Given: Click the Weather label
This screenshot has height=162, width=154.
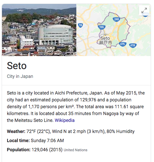Looking at the screenshot, I should tap(16, 131).
